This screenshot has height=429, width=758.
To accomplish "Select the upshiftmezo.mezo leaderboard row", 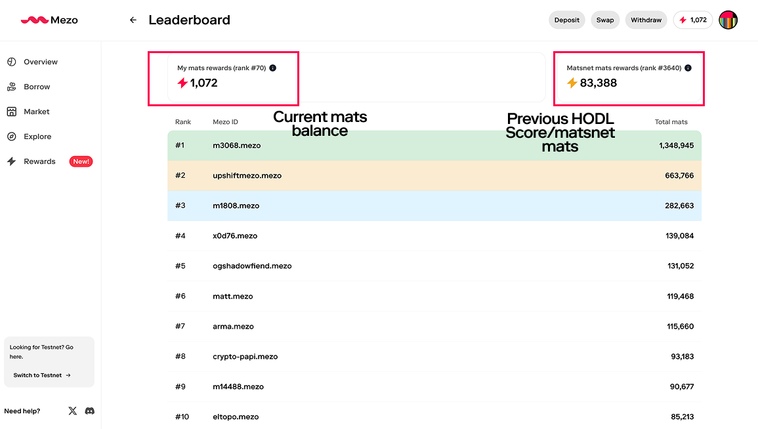I will click(x=433, y=175).
